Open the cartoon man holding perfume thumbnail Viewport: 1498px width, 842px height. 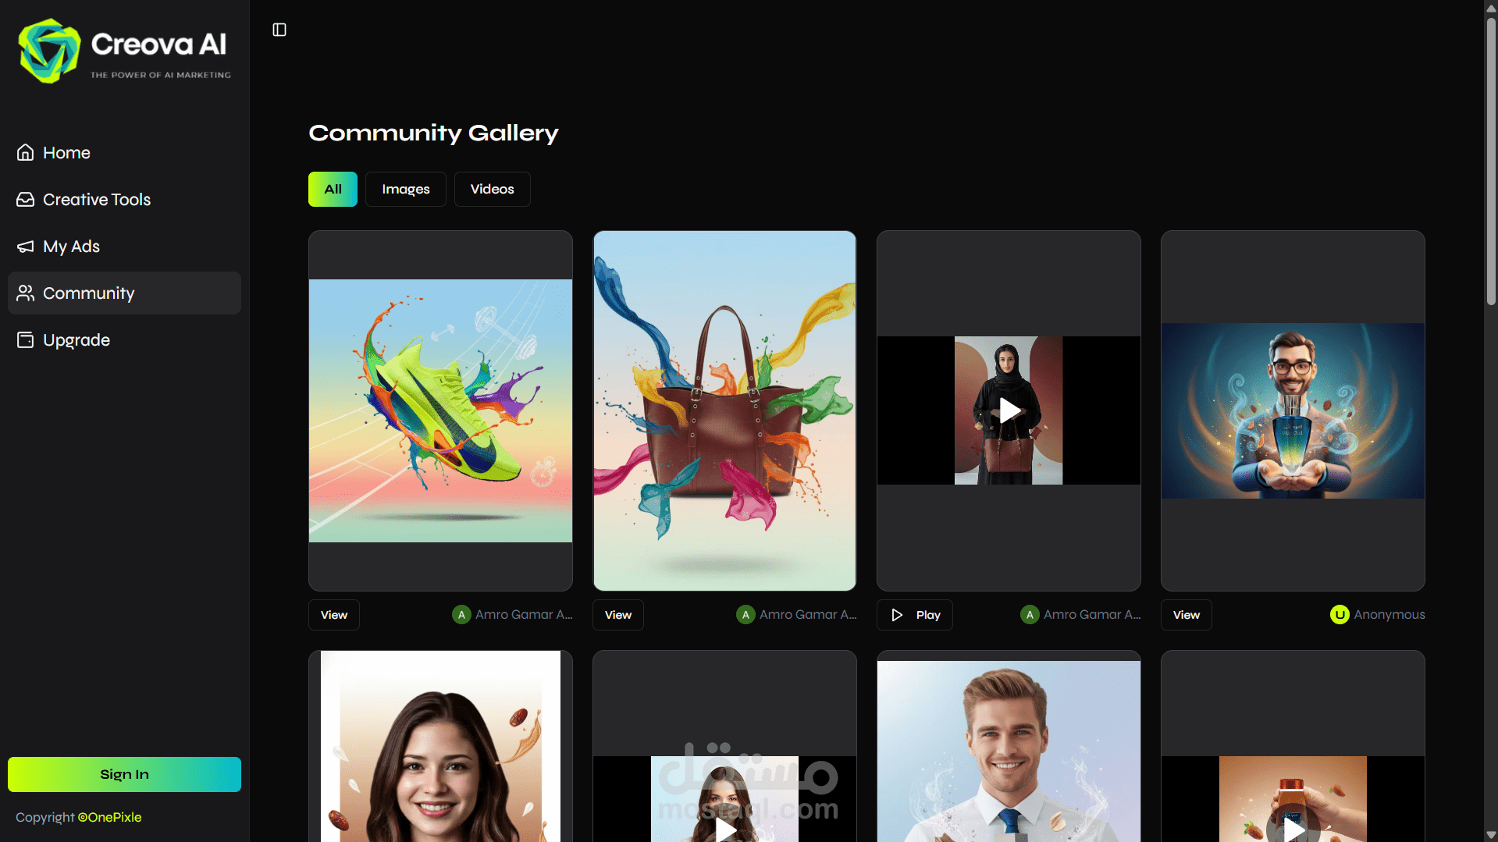[1293, 410]
